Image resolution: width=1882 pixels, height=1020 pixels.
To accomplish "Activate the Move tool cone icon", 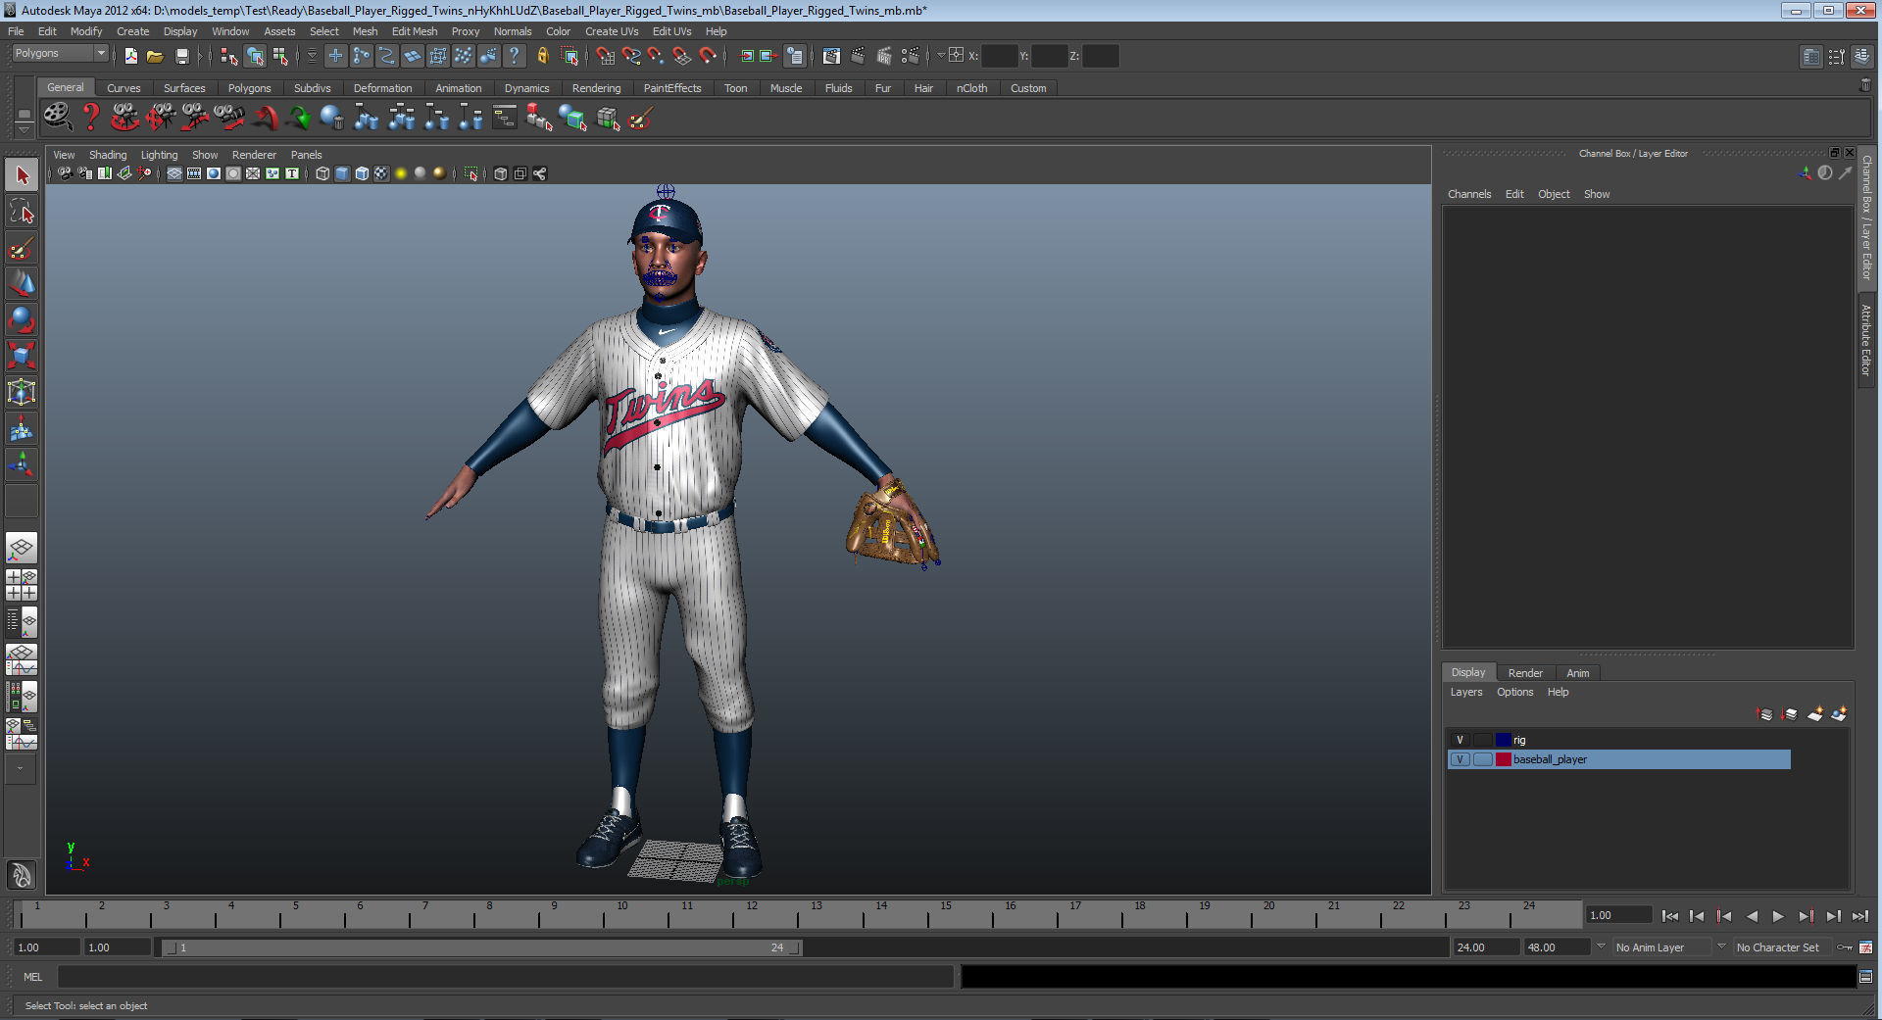I will pyautogui.click(x=22, y=284).
